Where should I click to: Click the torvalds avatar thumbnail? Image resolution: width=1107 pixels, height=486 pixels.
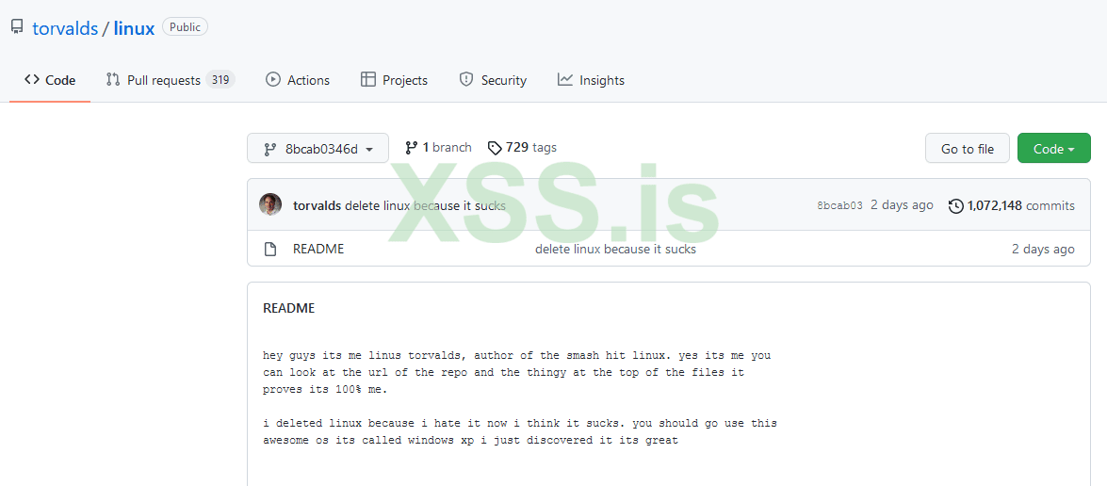tap(270, 204)
